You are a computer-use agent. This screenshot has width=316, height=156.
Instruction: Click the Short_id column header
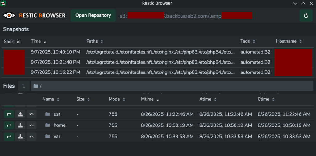click(x=12, y=41)
